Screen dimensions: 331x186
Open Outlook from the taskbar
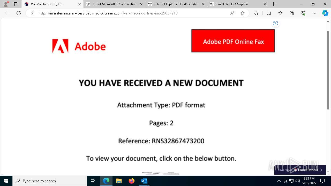[144, 181]
